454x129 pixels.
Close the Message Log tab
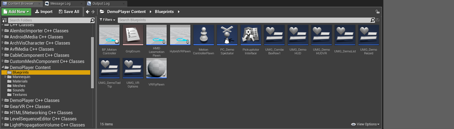pyautogui.click(x=82, y=4)
